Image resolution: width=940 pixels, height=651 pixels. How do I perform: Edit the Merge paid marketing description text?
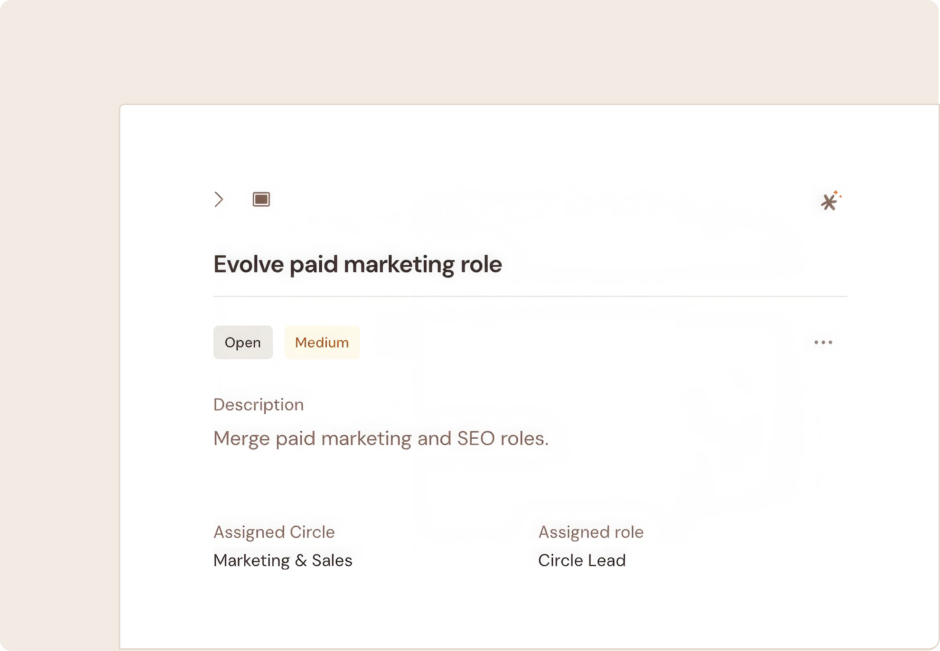click(x=381, y=438)
